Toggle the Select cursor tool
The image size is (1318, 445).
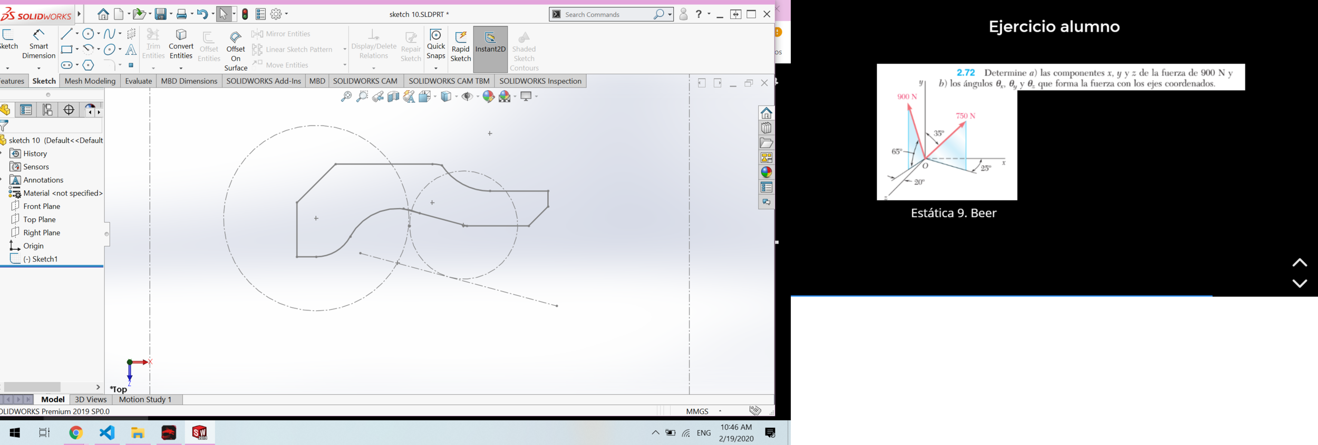[224, 14]
